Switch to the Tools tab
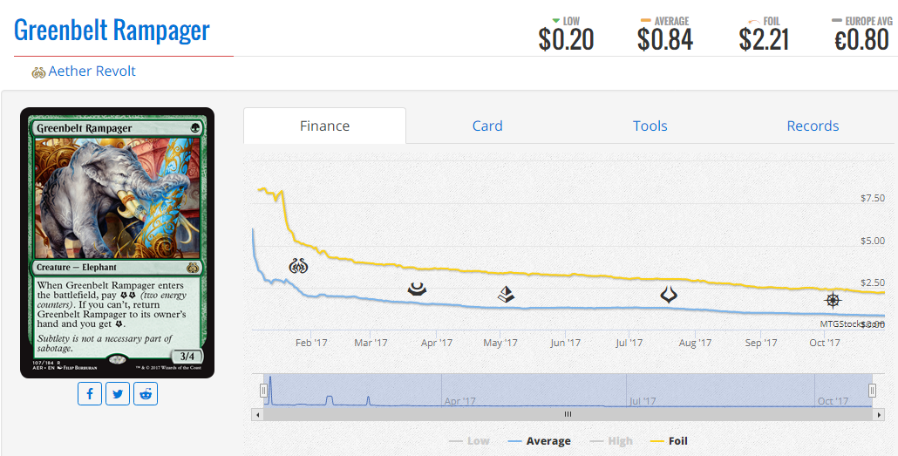Screen dimensions: 898x456 (650, 126)
